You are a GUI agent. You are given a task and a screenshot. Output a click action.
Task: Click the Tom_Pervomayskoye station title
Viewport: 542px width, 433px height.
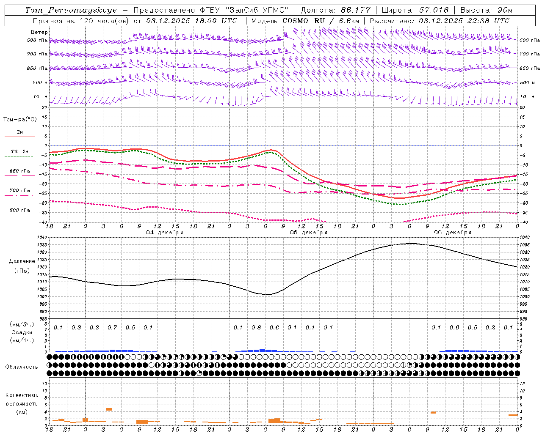(71, 10)
